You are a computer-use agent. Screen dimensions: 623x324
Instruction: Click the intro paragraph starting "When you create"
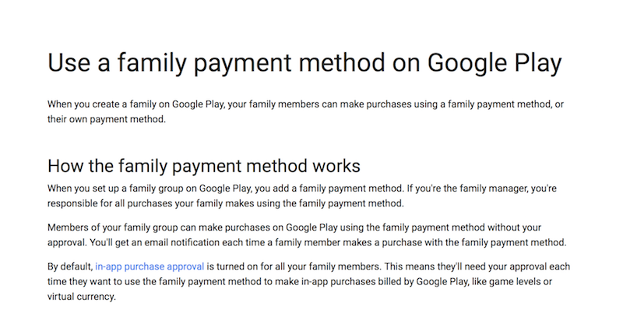tap(304, 105)
